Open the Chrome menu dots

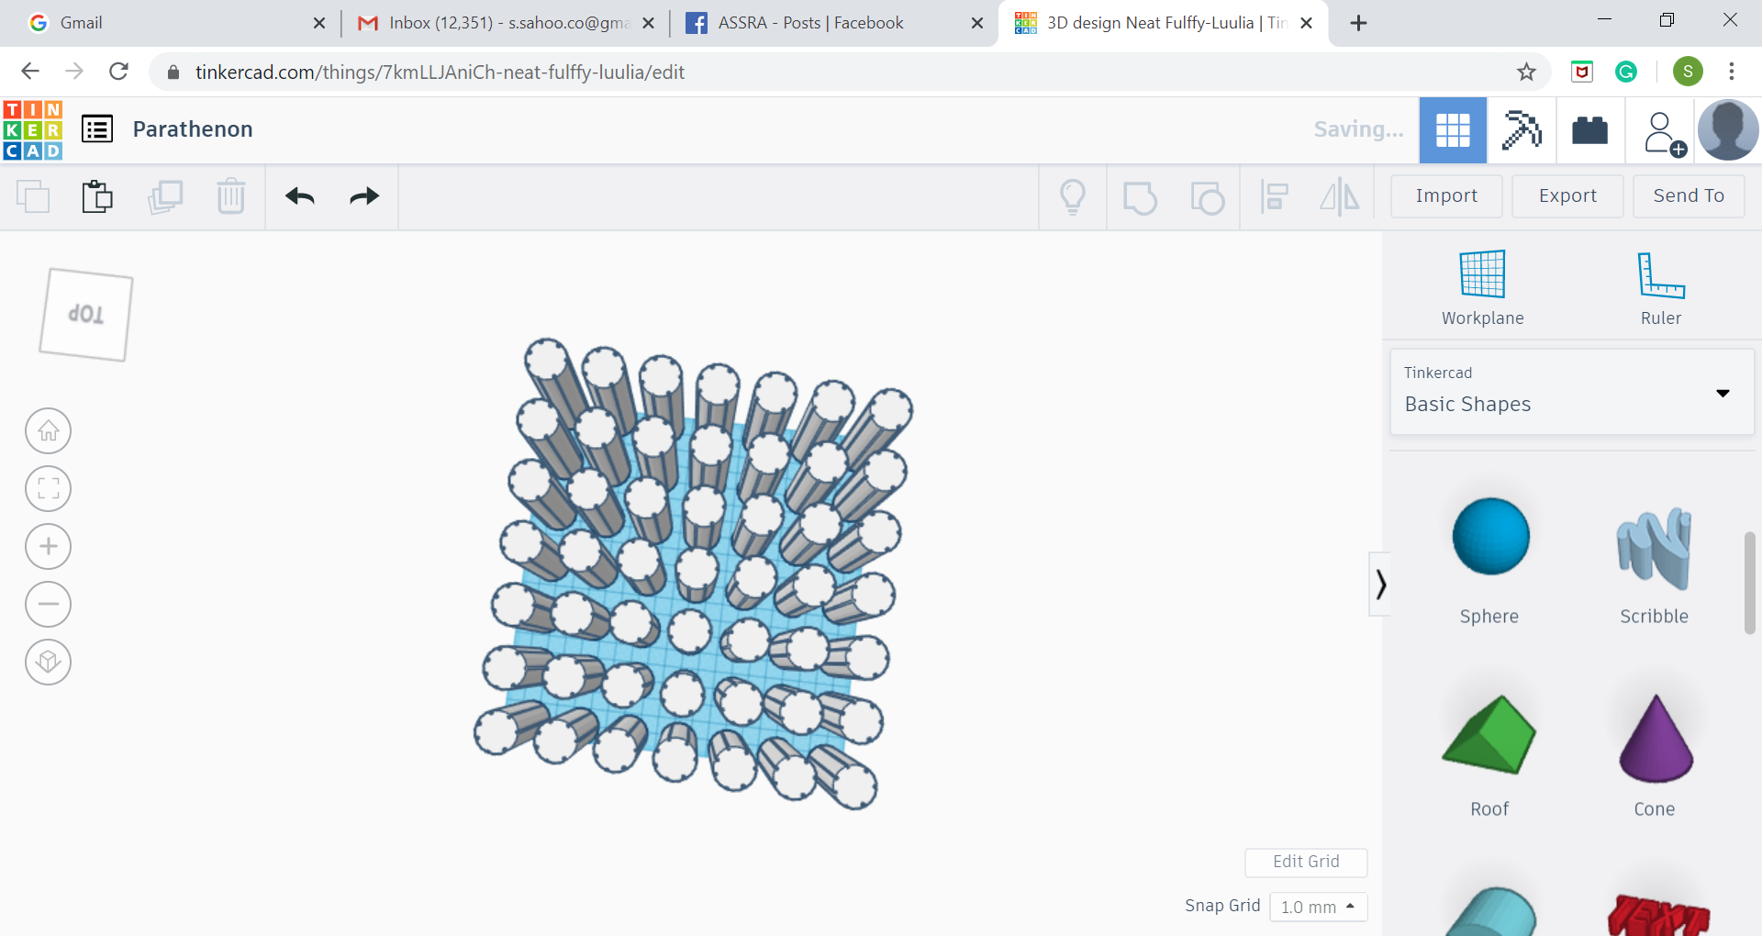click(1732, 72)
